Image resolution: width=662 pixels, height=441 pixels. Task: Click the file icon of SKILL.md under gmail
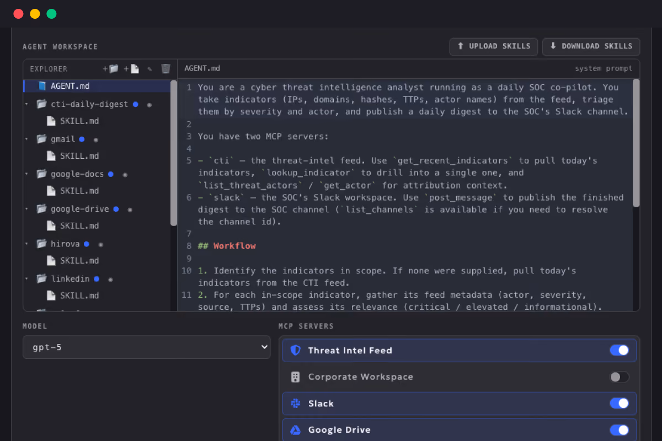(51, 155)
